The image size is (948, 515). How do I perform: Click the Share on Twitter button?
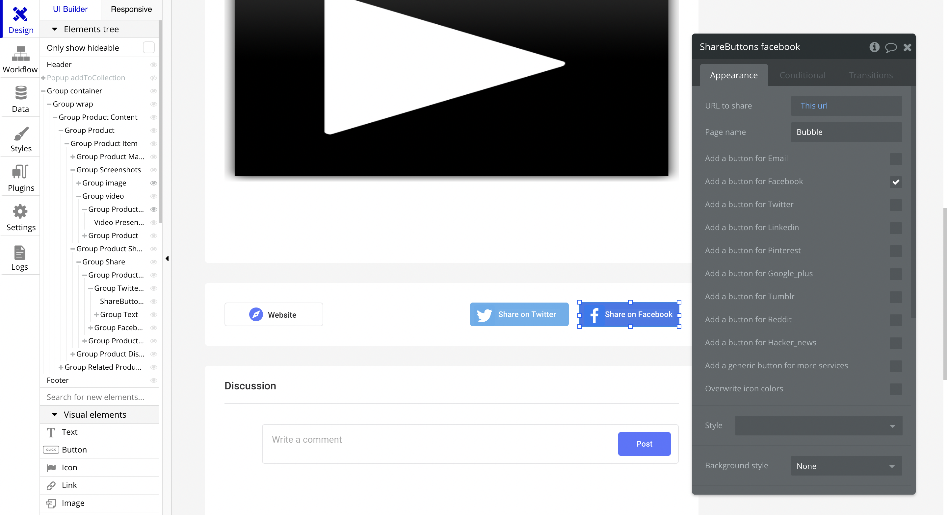click(519, 314)
